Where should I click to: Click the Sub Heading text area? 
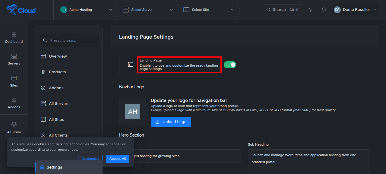point(309,162)
